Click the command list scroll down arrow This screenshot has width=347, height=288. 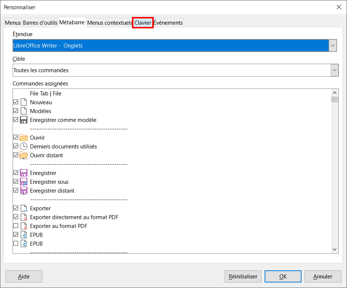click(334, 249)
